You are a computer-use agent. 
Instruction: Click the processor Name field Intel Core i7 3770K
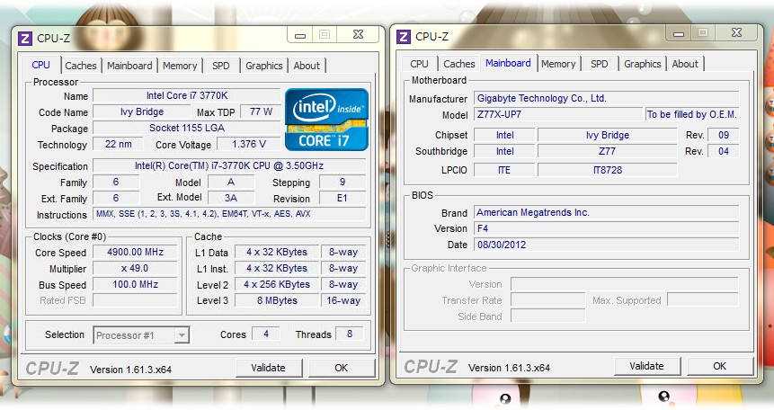pyautogui.click(x=187, y=95)
